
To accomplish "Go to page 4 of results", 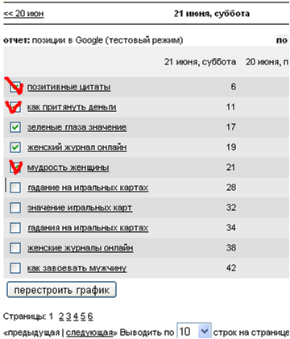I will [x=76, y=316].
